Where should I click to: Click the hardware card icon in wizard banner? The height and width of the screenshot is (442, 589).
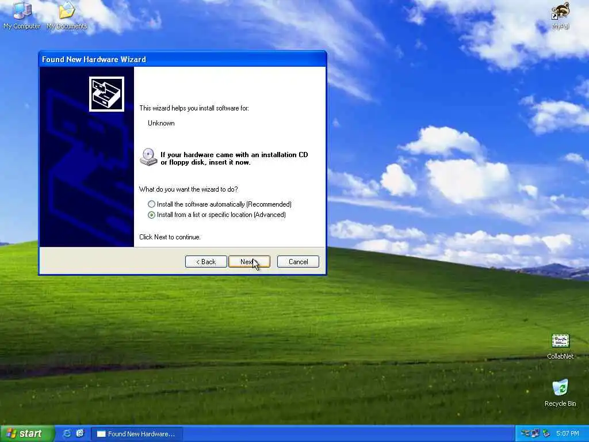[x=106, y=94]
